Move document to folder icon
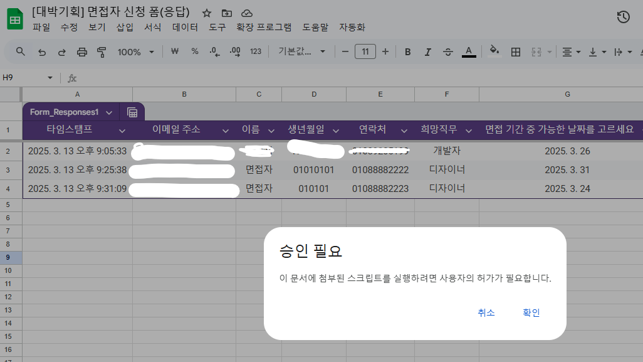643x362 pixels. click(x=227, y=13)
